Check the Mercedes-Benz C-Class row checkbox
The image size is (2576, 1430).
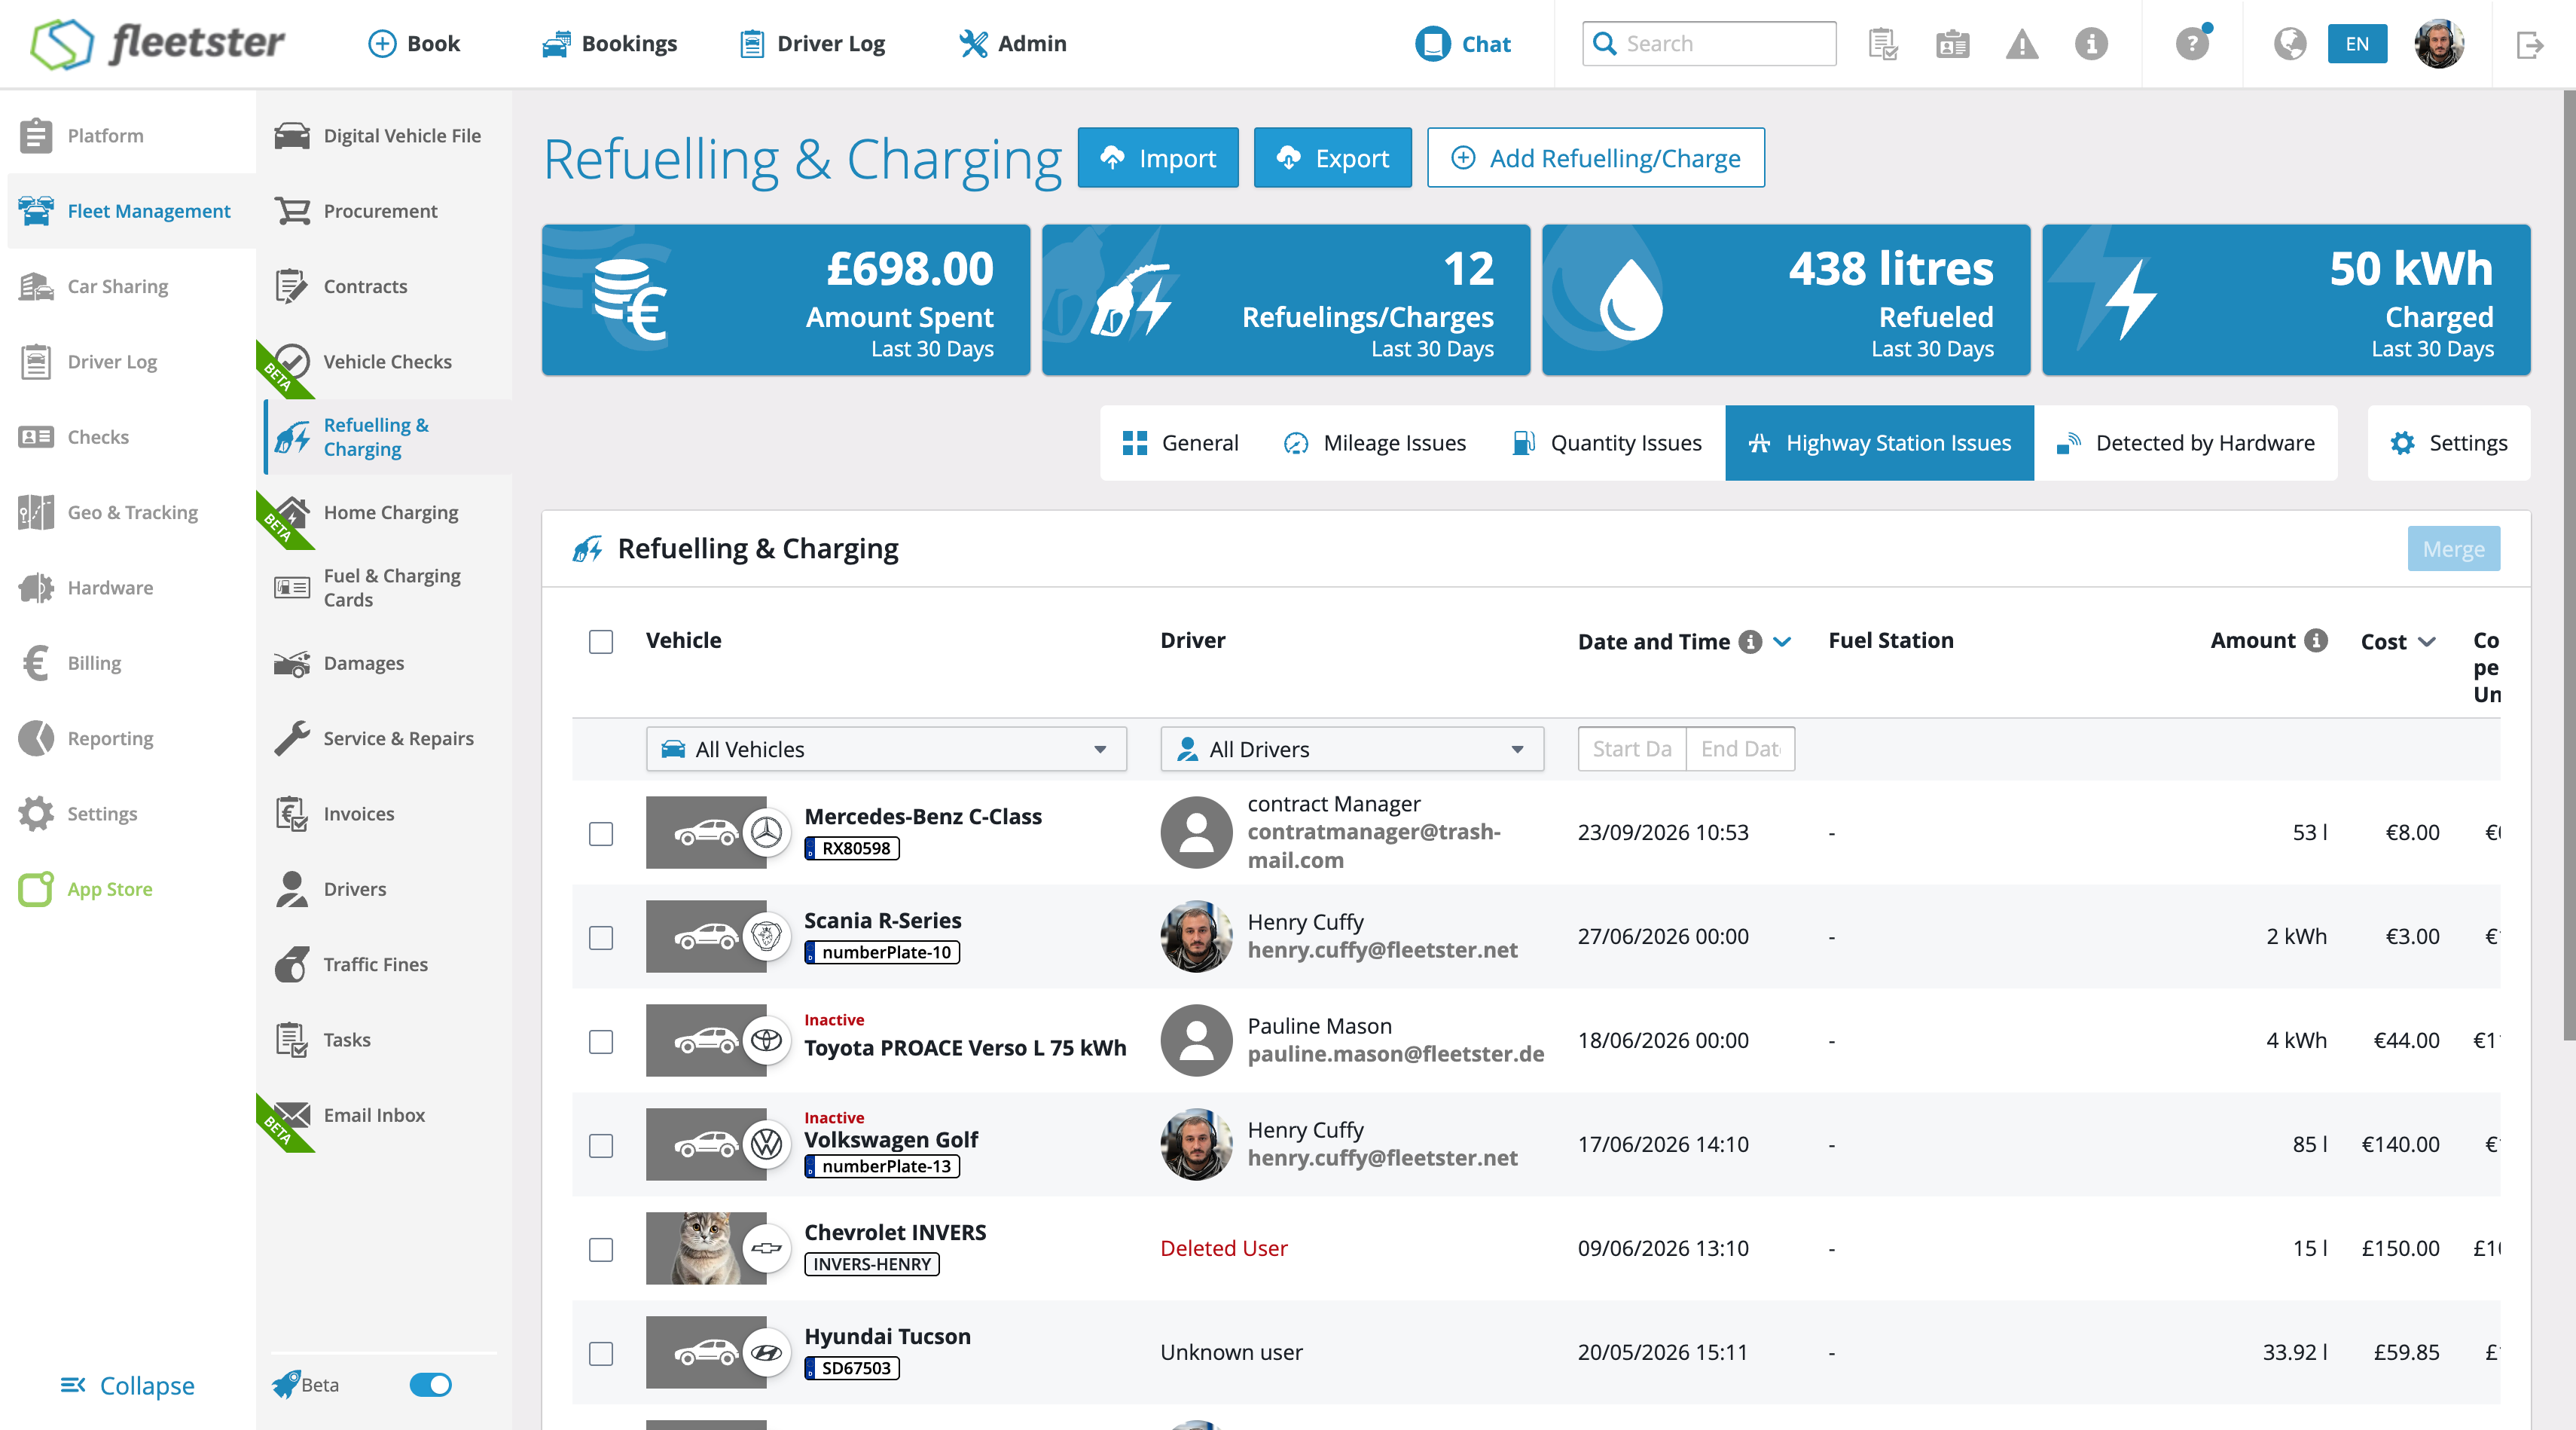point(601,834)
